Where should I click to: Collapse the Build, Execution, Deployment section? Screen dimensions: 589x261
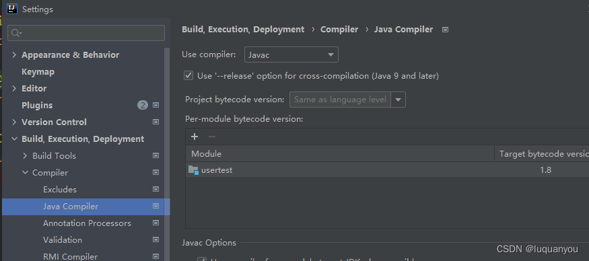14,139
